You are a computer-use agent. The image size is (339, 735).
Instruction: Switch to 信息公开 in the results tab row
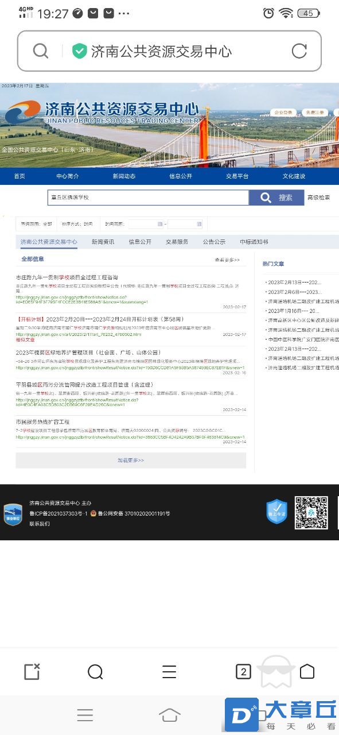pos(140,242)
